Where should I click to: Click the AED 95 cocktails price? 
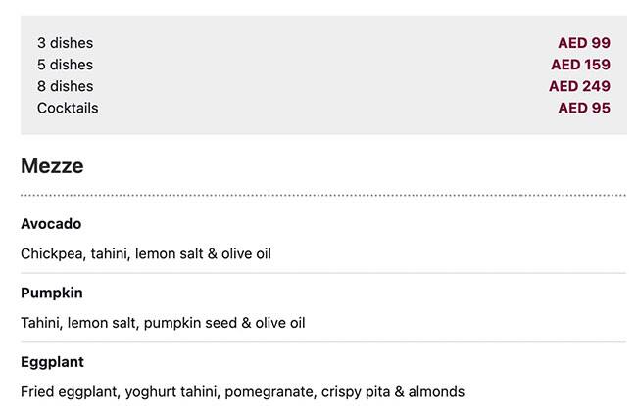coord(584,108)
